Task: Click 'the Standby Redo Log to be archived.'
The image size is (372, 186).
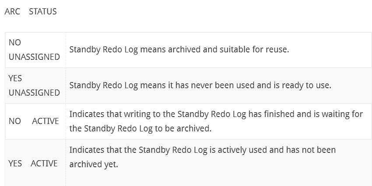Action: point(140,128)
